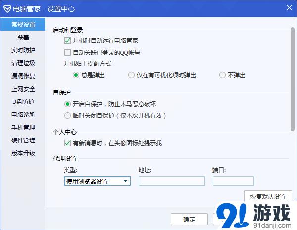Switch to 实时防护 settings

[23, 50]
